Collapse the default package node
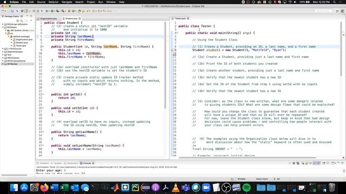The image size is (346, 194). pyautogui.click(x=9, y=37)
